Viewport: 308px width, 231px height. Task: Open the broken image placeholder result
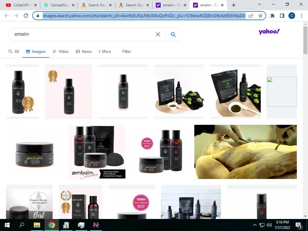coord(282,91)
